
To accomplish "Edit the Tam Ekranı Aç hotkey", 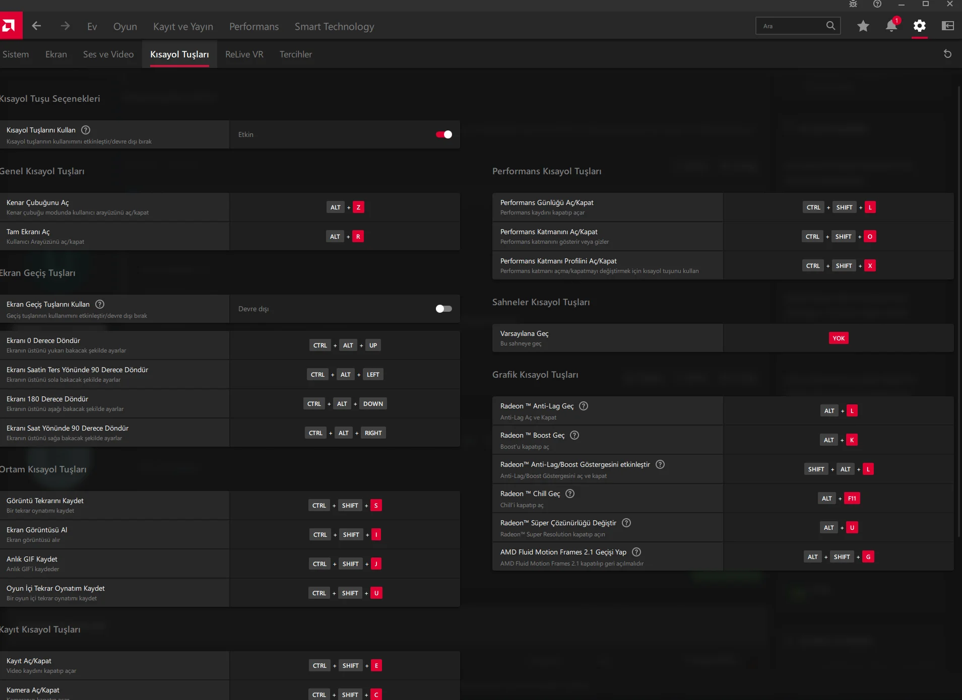I will [345, 237].
